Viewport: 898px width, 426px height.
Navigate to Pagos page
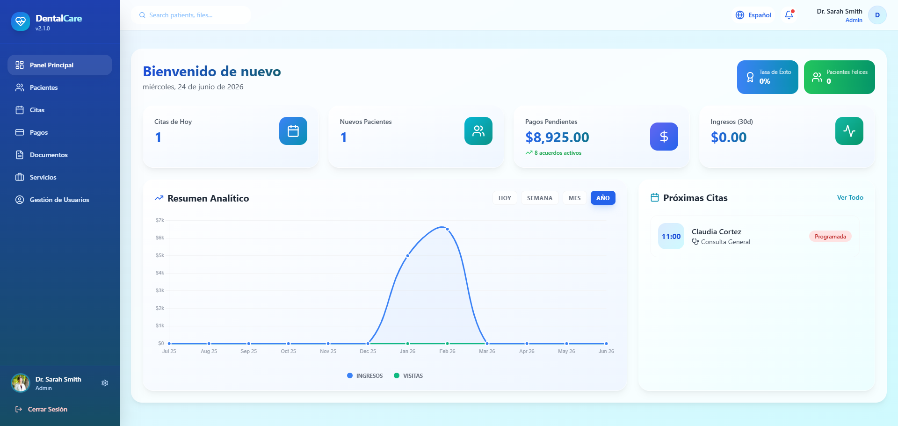tap(60, 132)
